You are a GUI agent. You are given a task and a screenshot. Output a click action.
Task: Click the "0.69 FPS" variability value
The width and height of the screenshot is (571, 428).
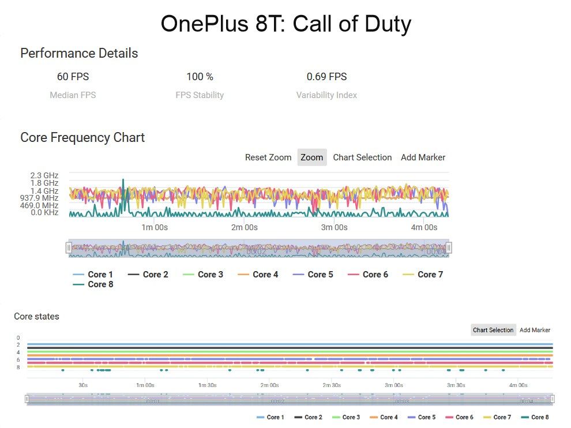(326, 77)
